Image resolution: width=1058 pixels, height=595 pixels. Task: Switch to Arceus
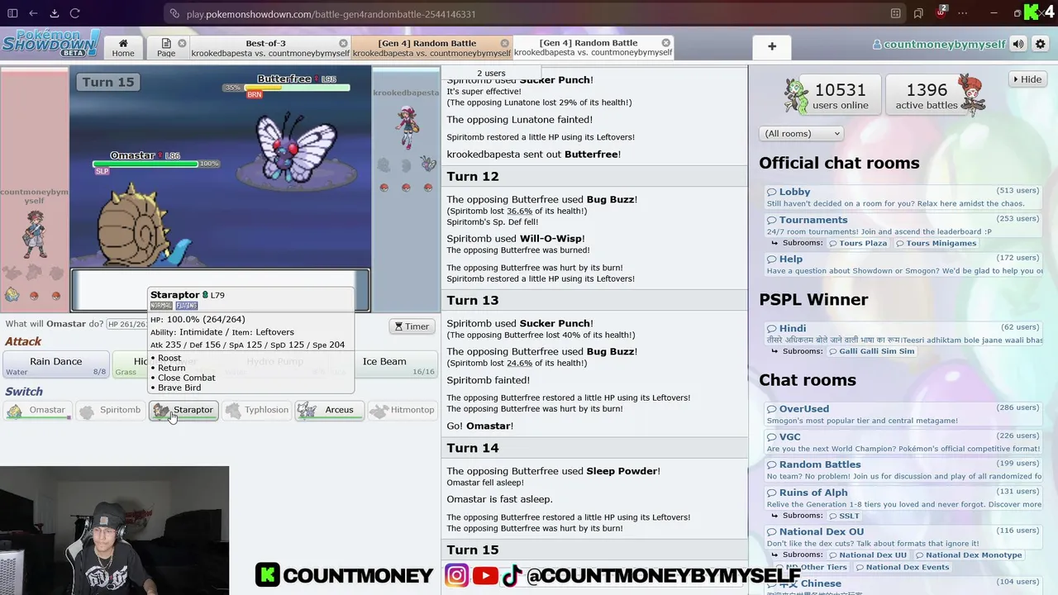329,410
